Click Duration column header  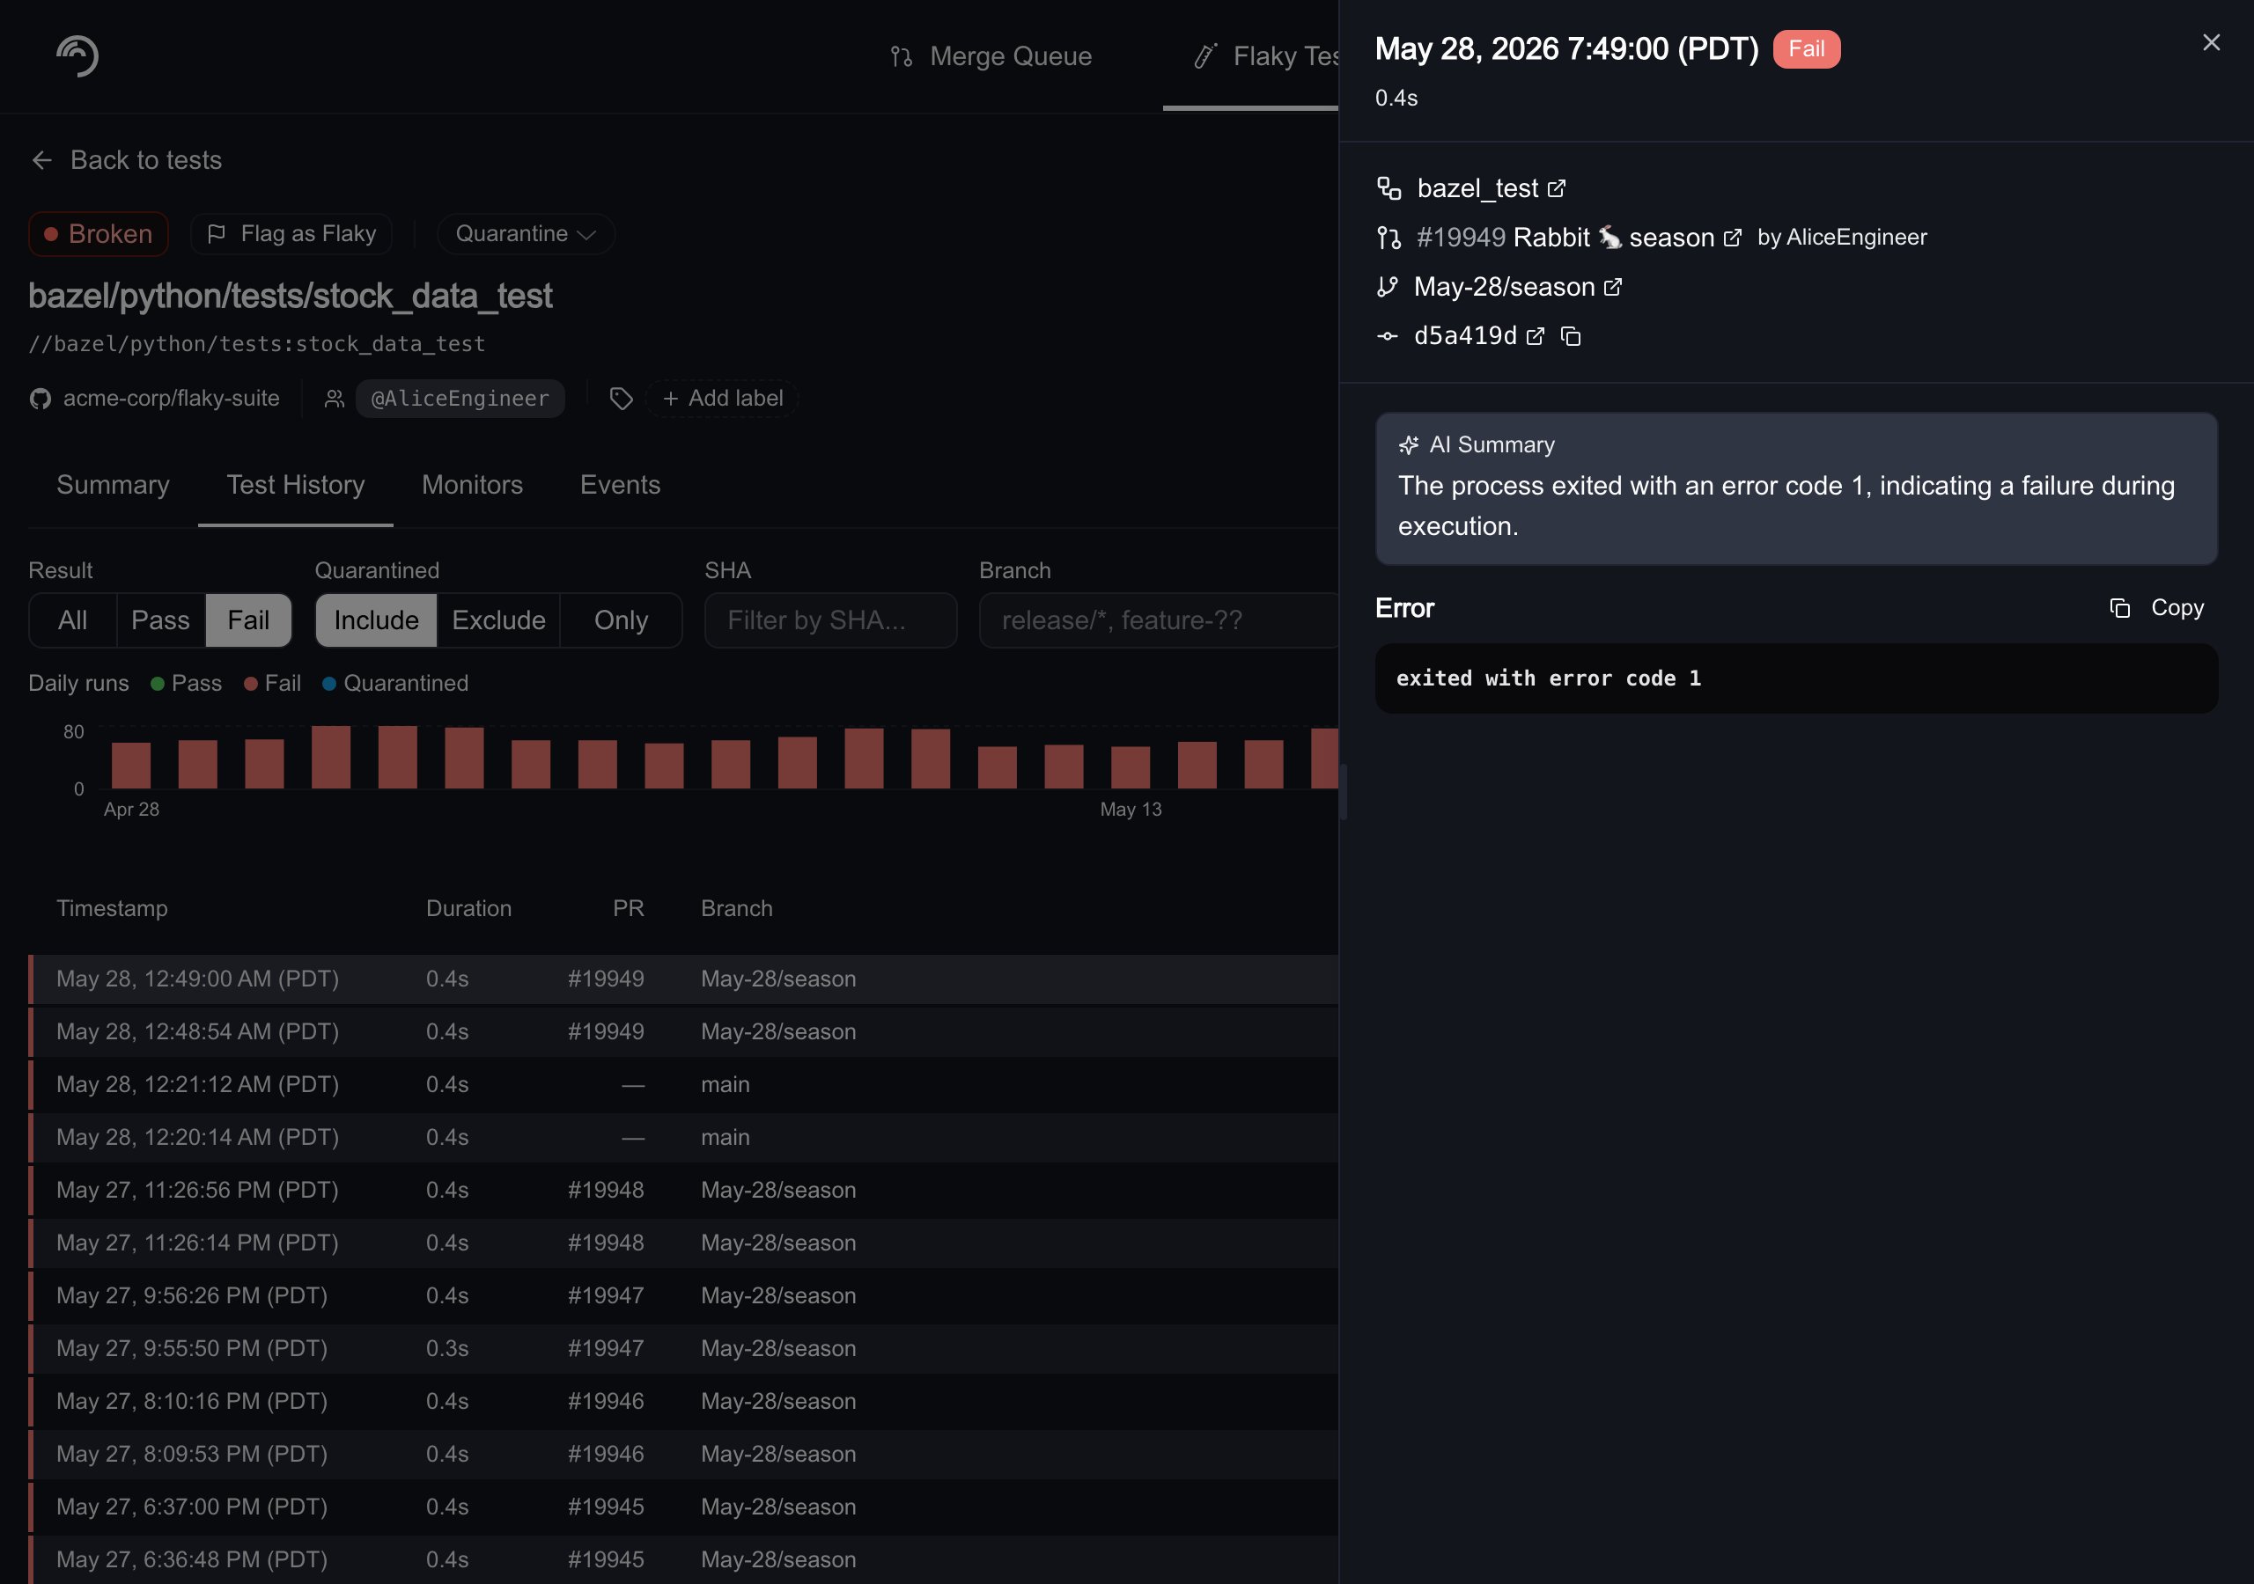pyautogui.click(x=468, y=909)
